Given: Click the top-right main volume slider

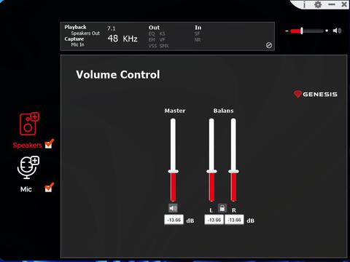Looking at the screenshot, I should pos(307,31).
